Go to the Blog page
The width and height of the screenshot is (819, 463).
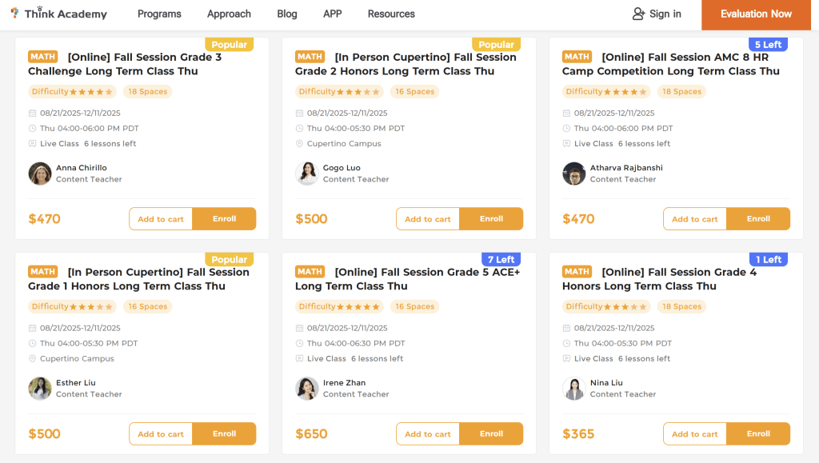[x=287, y=14]
